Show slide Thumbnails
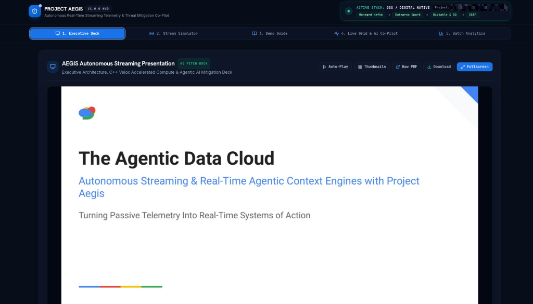This screenshot has height=304, width=533. [372, 67]
